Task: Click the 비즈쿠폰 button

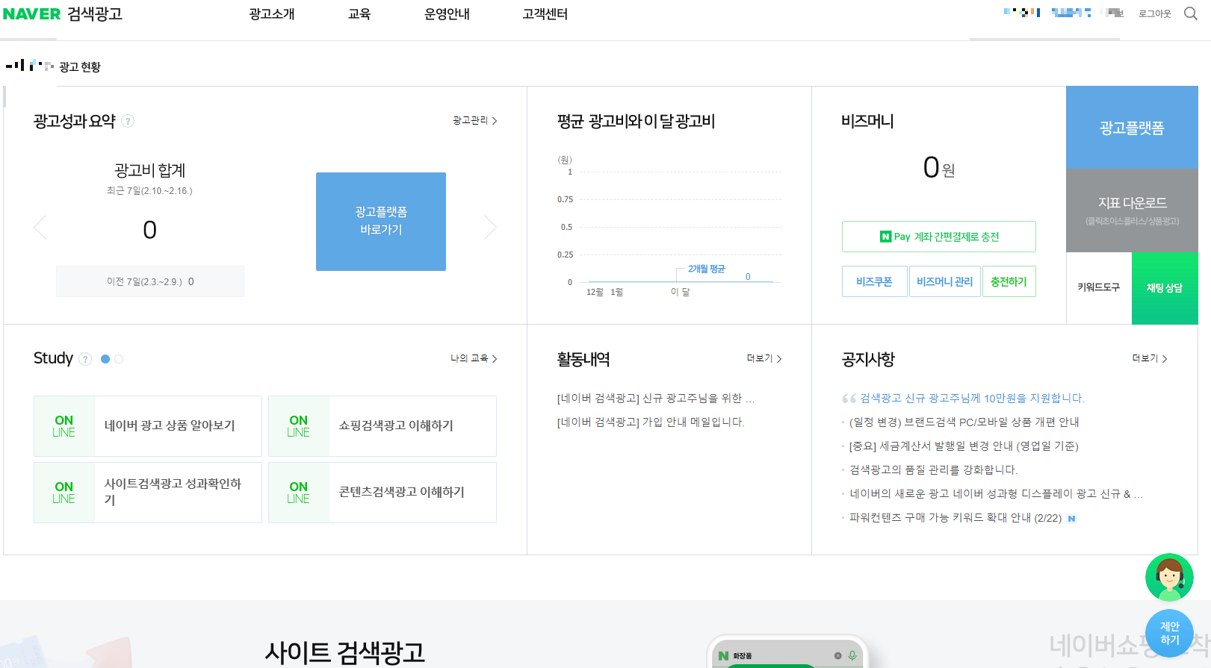Action: [874, 281]
